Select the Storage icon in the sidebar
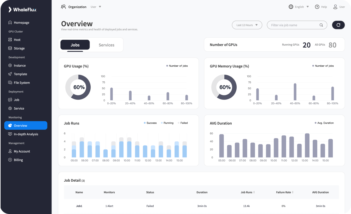351x214 pixels. click(x=10, y=48)
